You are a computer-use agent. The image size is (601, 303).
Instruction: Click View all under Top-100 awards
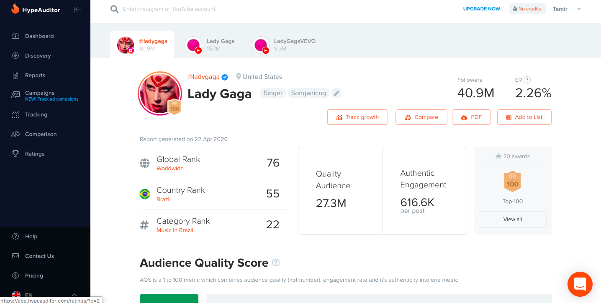pos(512,219)
